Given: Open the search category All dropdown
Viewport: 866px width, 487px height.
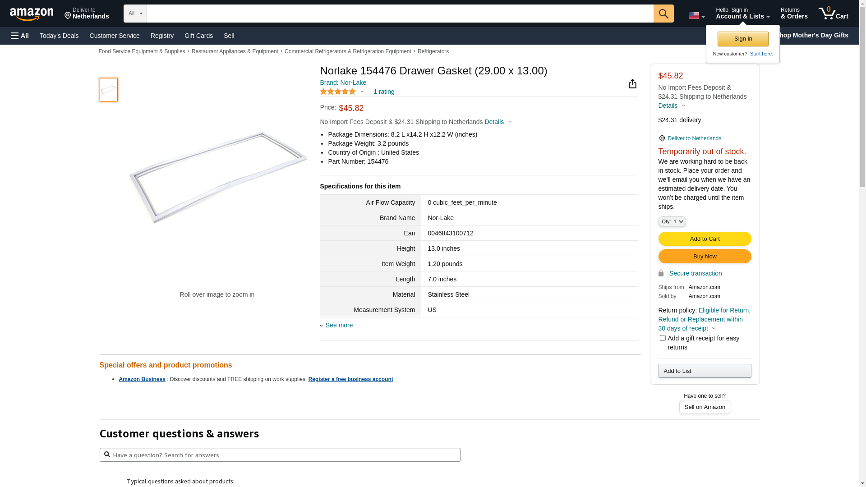Looking at the screenshot, I should tap(135, 14).
